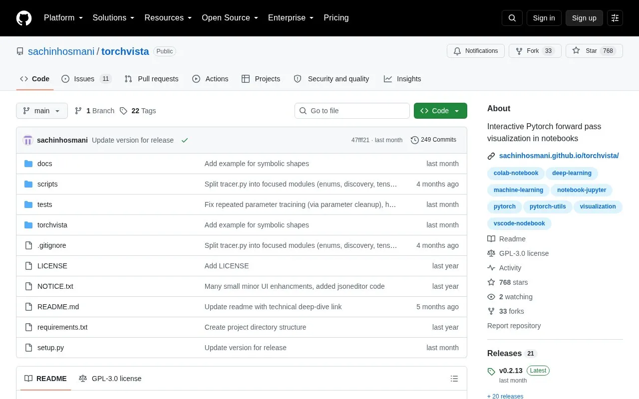The width and height of the screenshot is (639, 399).
Task: Expand the Enterprise menu
Action: [x=291, y=18]
